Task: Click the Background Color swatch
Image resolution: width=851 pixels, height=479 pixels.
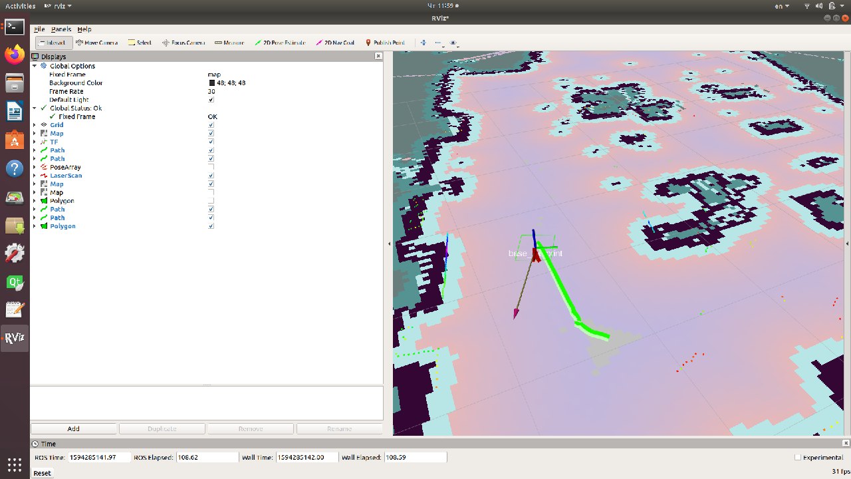Action: click(x=211, y=83)
